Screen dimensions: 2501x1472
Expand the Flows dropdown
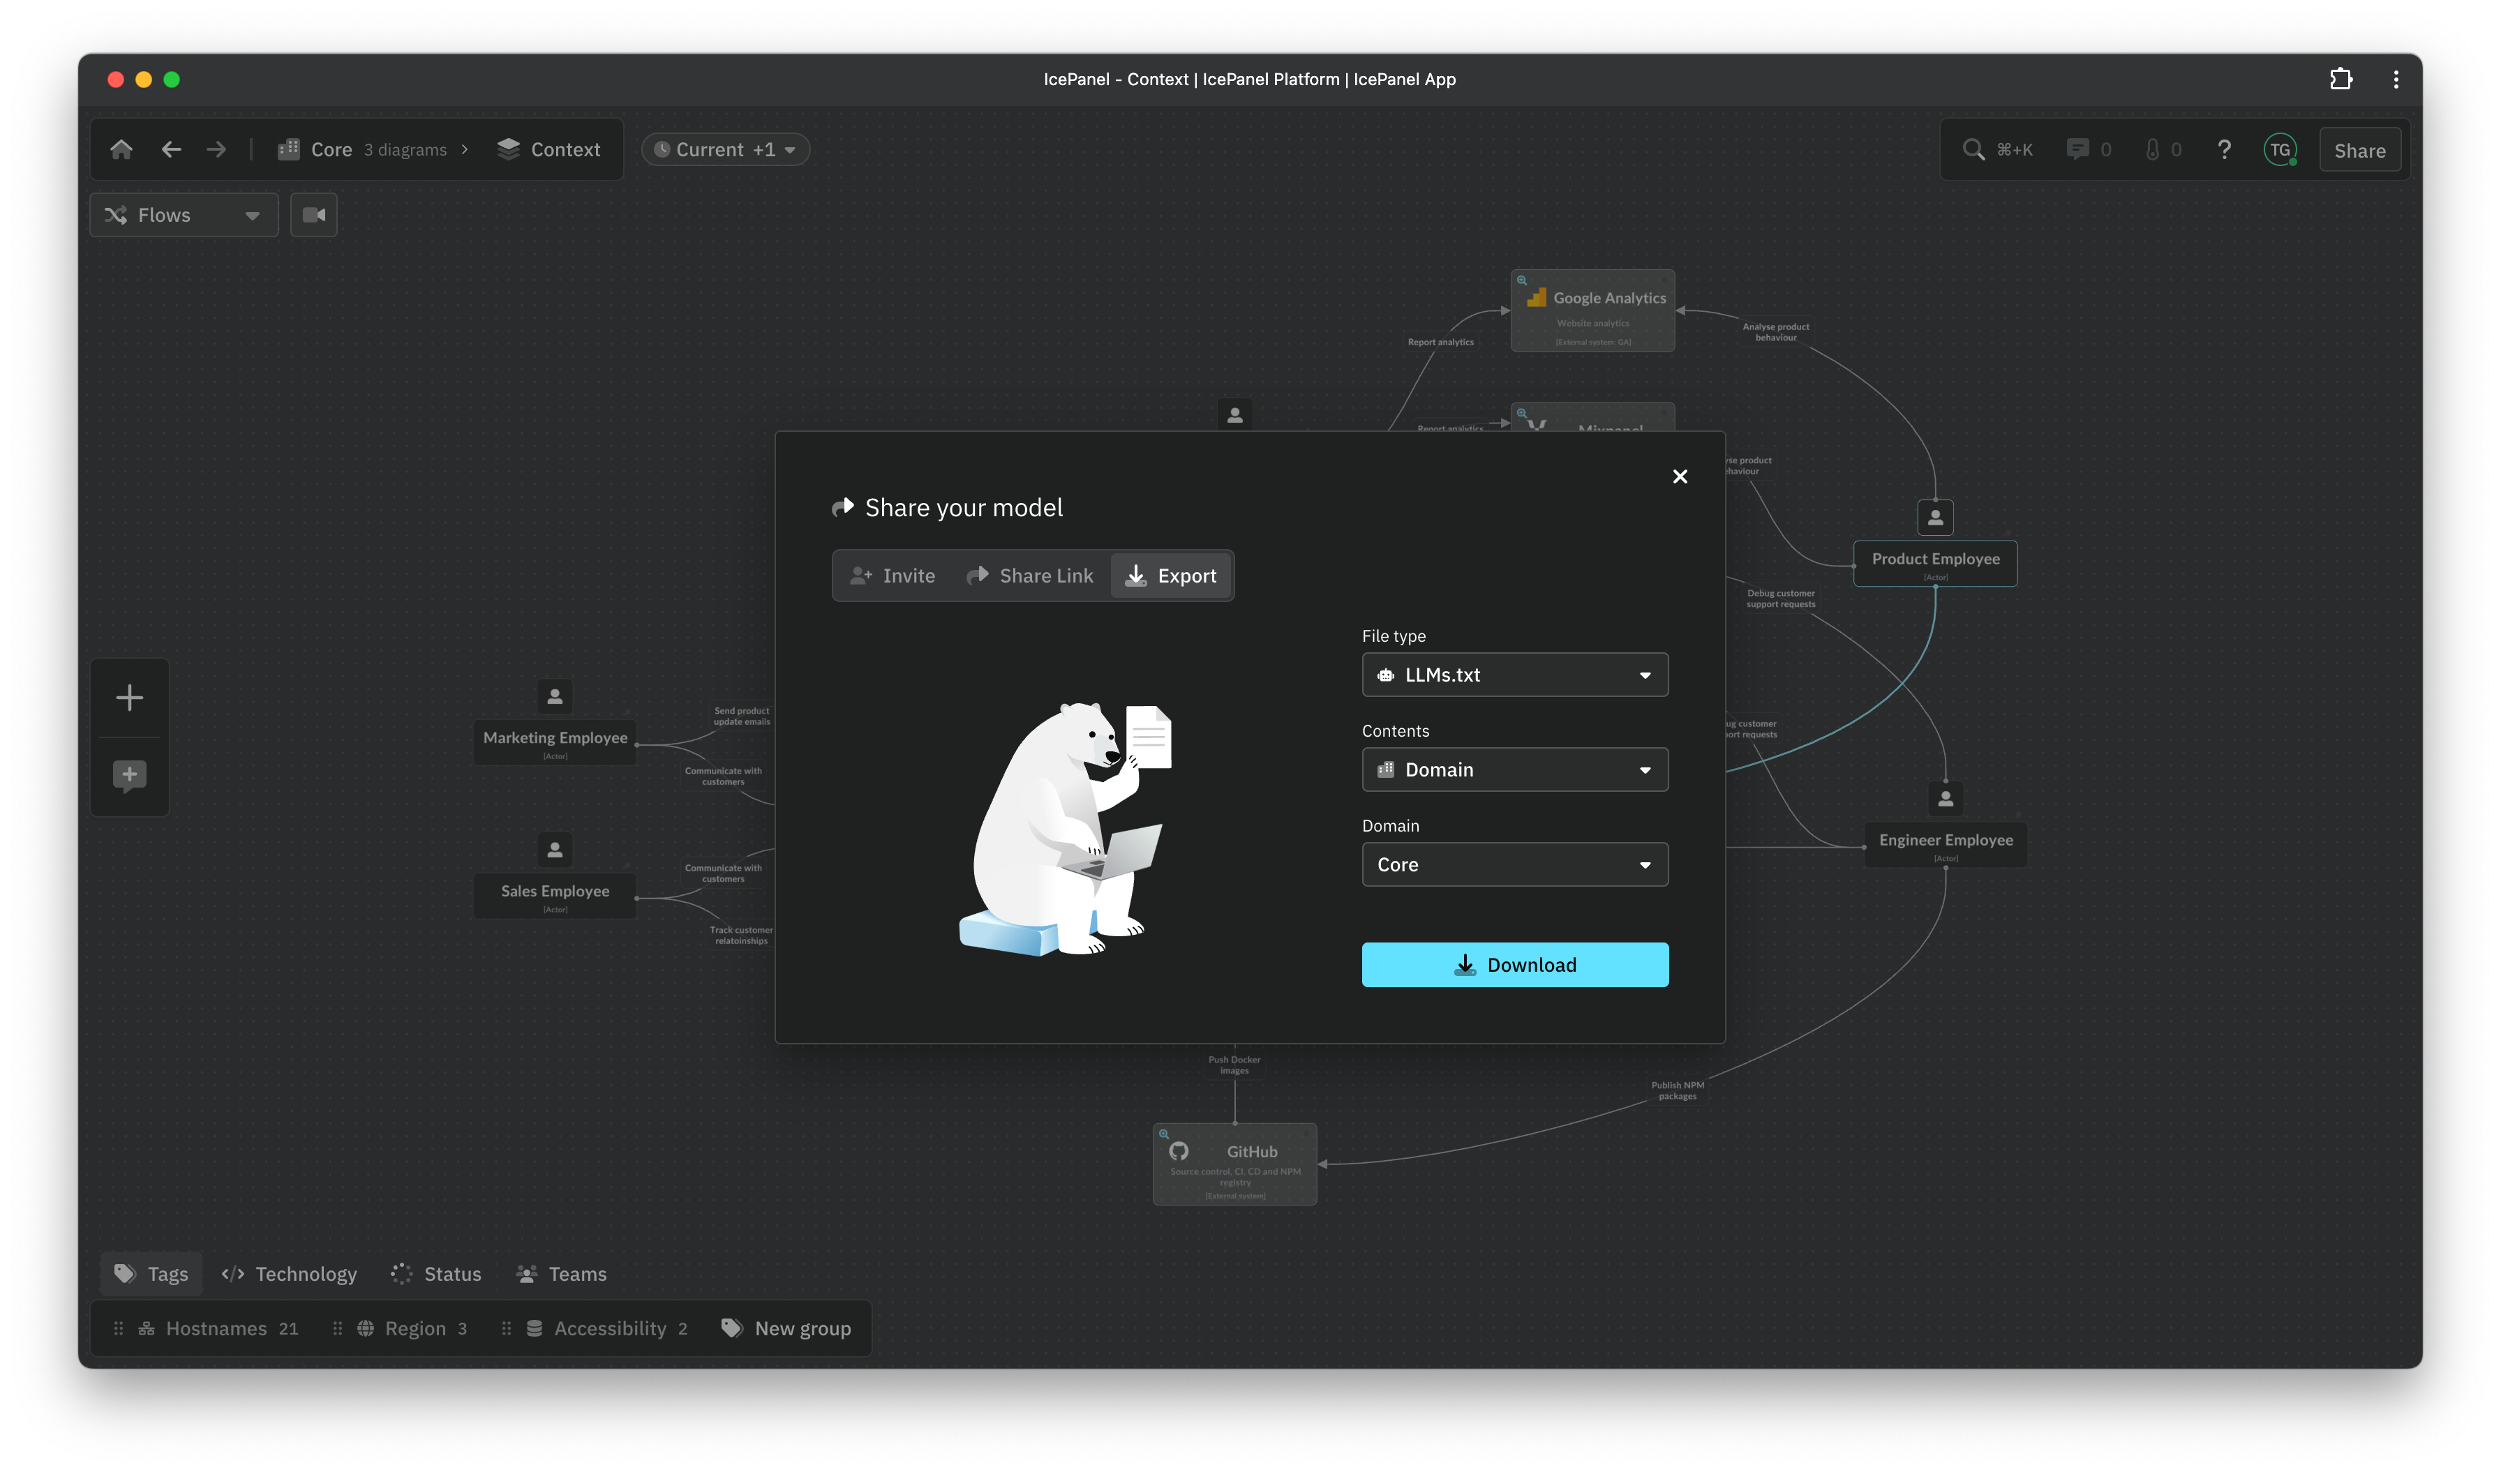click(184, 216)
